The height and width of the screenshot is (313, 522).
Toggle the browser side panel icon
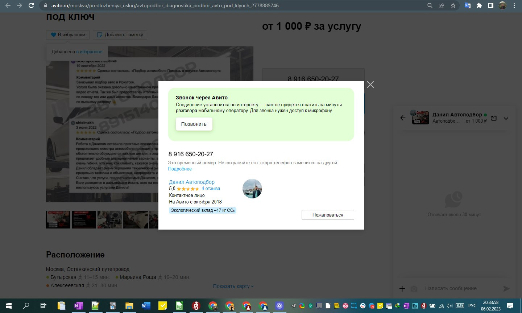491,5
